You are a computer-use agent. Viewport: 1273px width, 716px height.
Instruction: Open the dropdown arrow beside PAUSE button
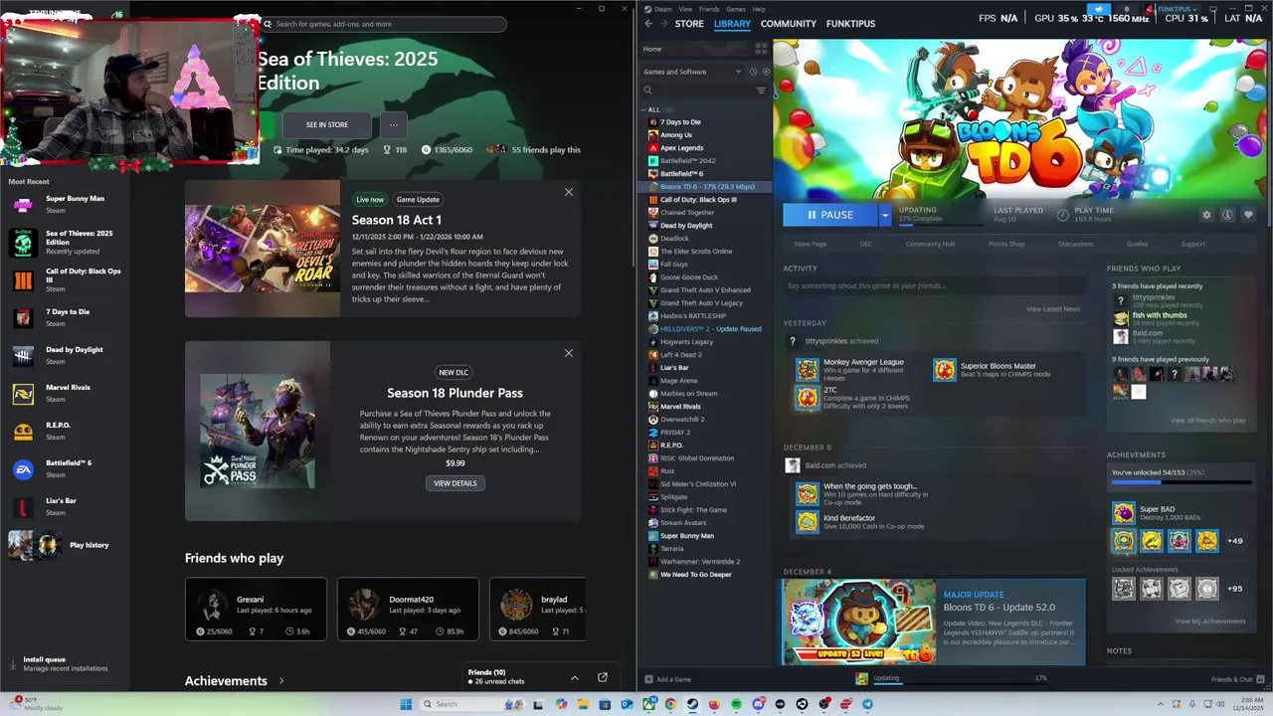point(884,215)
